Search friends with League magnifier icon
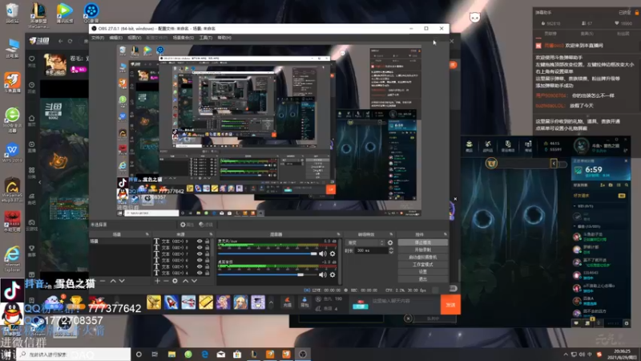This screenshot has width=641, height=361. click(x=627, y=185)
